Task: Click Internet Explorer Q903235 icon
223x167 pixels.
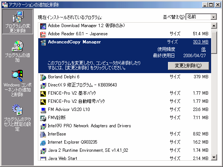Action: click(x=43, y=143)
